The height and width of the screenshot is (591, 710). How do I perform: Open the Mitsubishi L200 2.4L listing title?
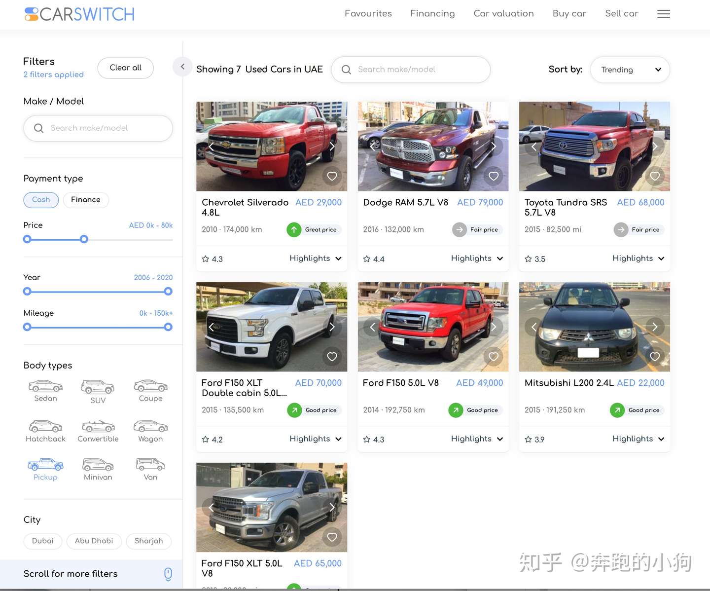click(x=569, y=383)
